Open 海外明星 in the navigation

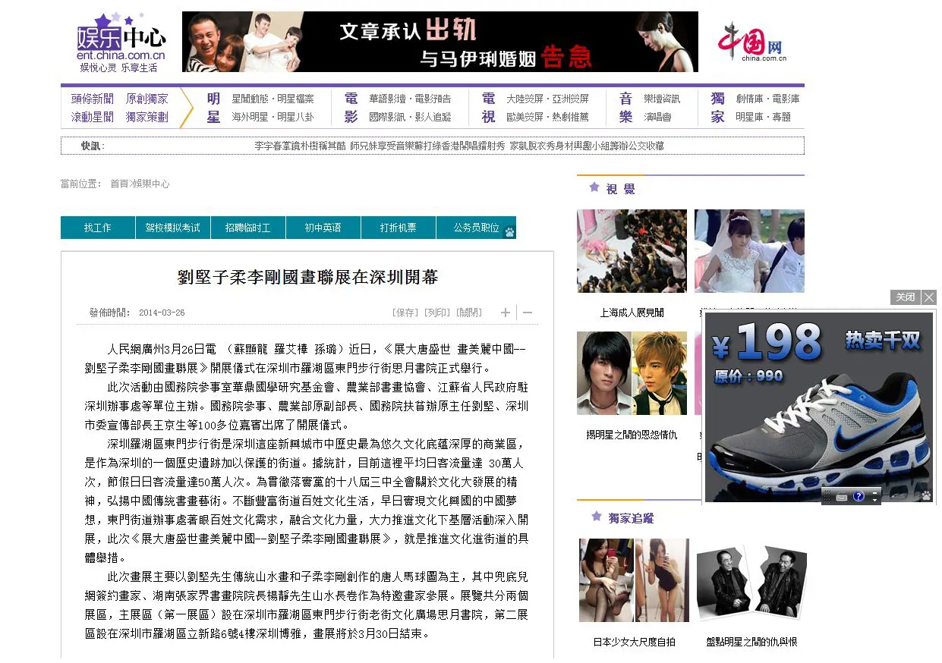click(250, 117)
